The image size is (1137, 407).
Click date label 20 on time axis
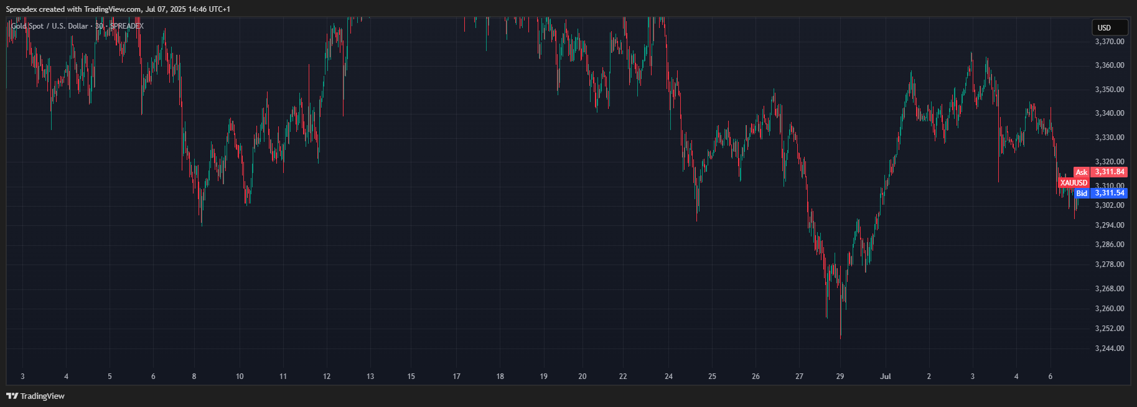pos(583,377)
